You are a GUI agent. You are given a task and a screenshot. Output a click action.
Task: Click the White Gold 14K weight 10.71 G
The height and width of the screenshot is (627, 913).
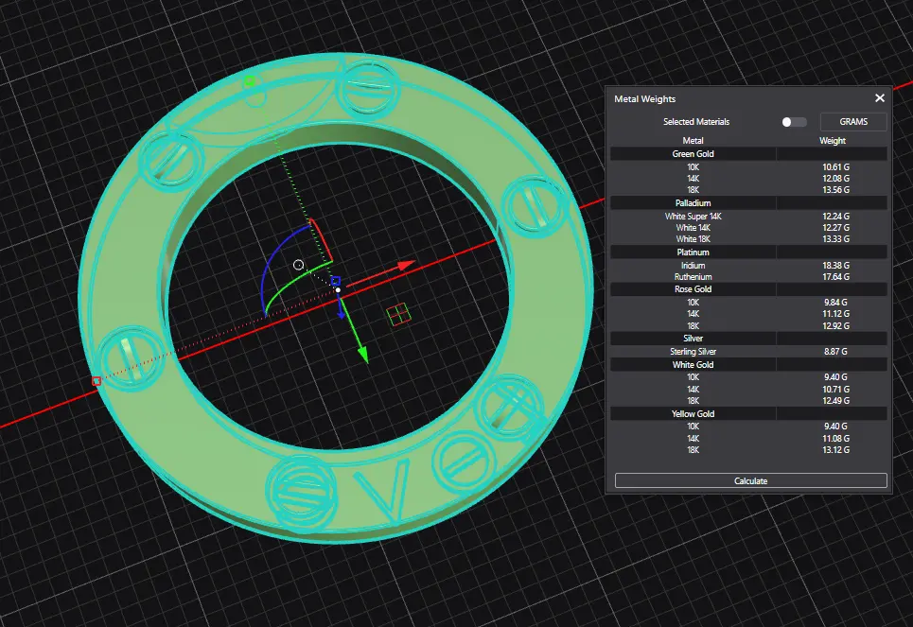pos(835,389)
